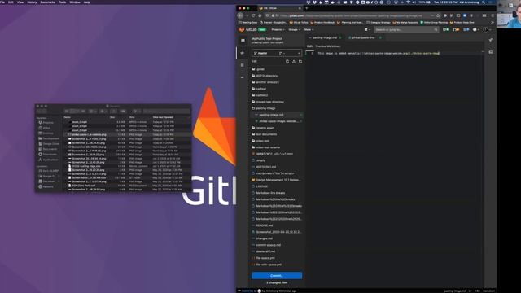Click the browser reload icon

pos(253,15)
